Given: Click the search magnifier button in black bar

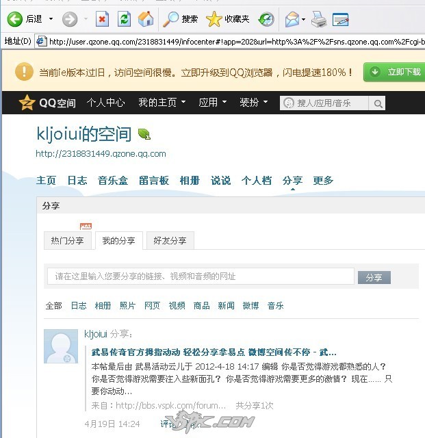Looking at the screenshot, I should point(378,103).
